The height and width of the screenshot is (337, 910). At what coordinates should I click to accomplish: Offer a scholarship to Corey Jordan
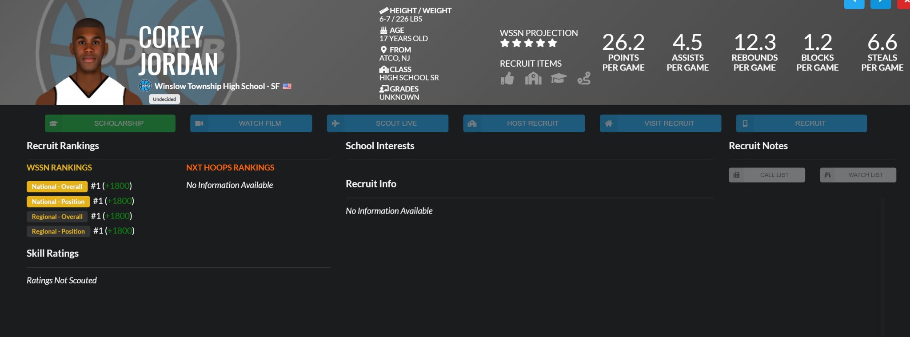[x=110, y=123]
